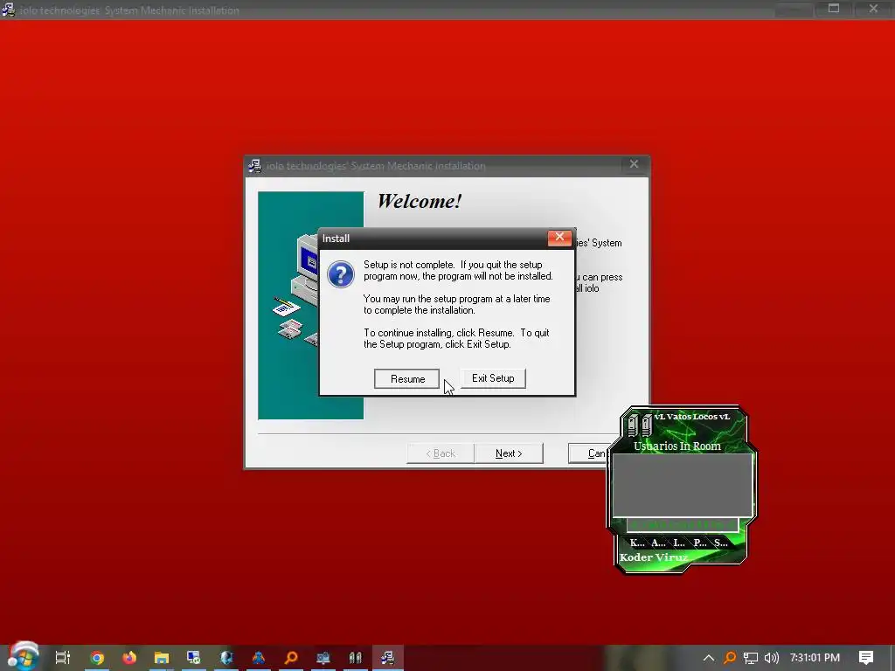Open the twin towers app on taskbar

355,657
